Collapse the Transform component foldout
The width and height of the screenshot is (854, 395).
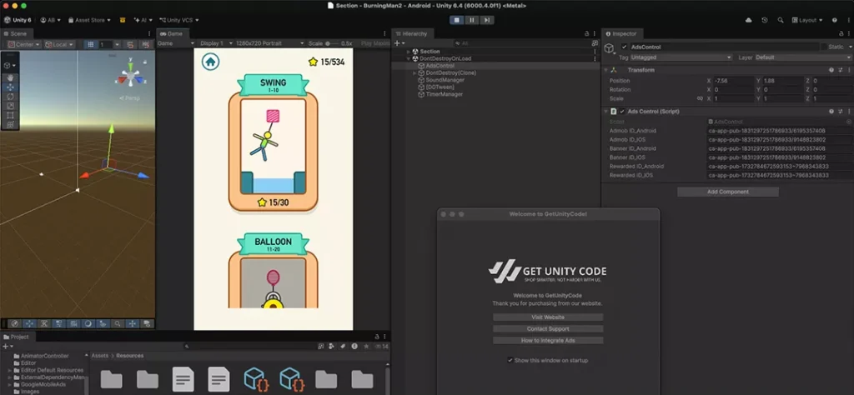click(x=605, y=70)
